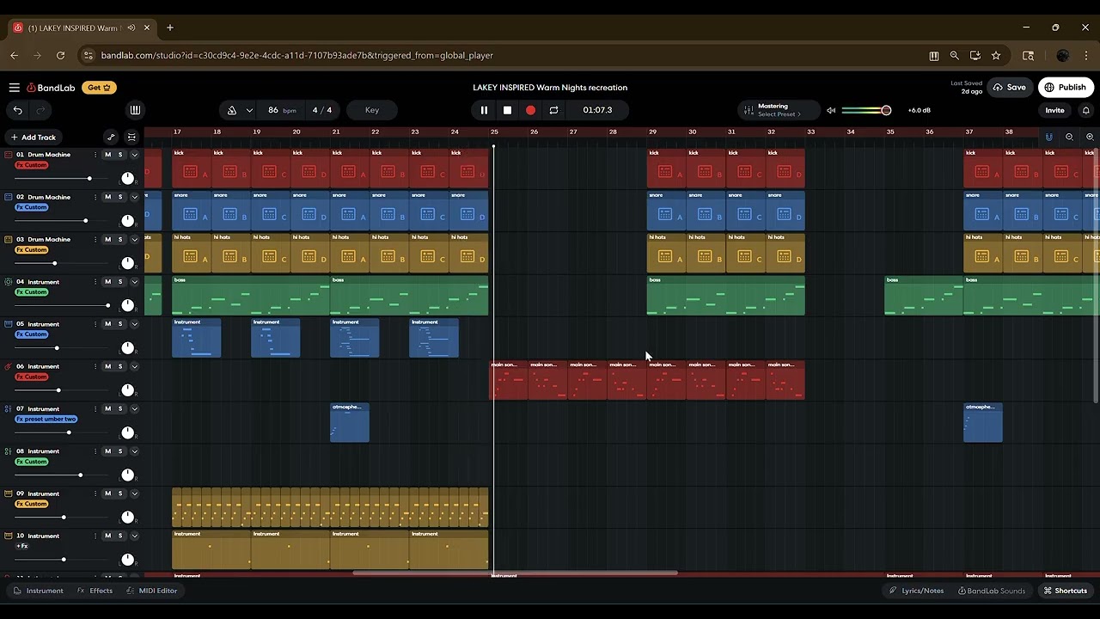Open 'Fx preset umber two' on track 07

click(x=46, y=420)
